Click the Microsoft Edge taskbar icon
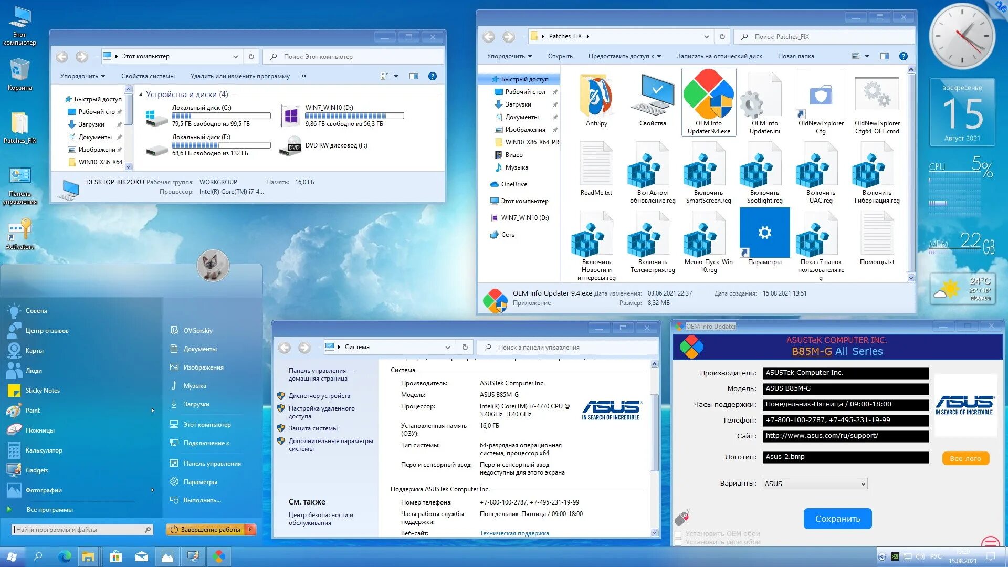The height and width of the screenshot is (567, 1008). [x=64, y=557]
